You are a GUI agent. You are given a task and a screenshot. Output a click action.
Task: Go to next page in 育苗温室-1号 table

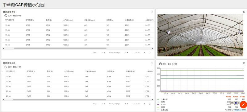(150, 53)
